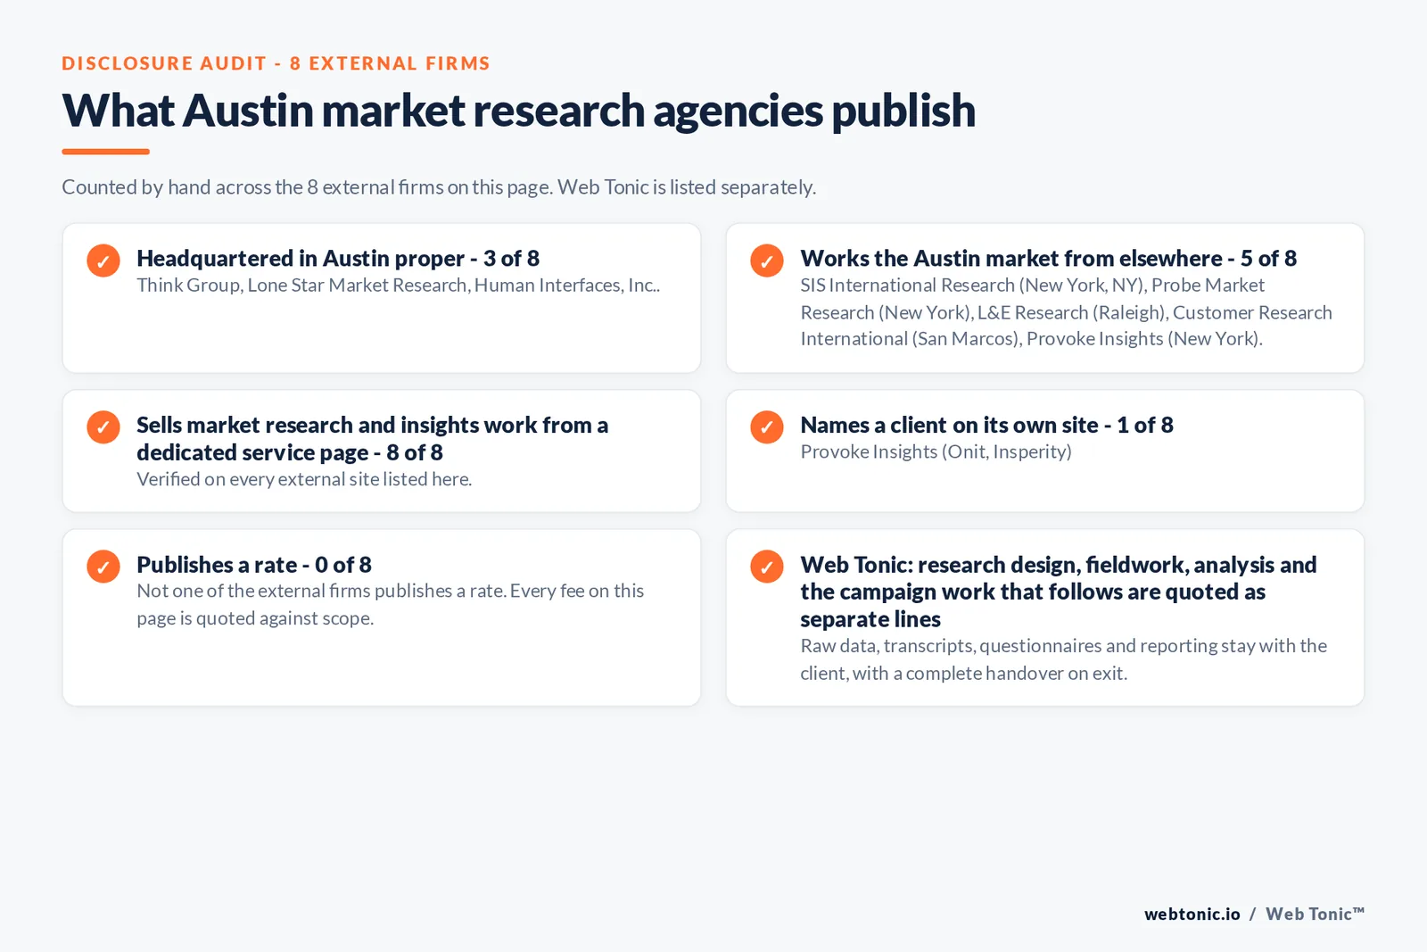
Task: Click the heading 'Publishes a rate - 0 of 8'
Action: pyautogui.click(x=254, y=565)
